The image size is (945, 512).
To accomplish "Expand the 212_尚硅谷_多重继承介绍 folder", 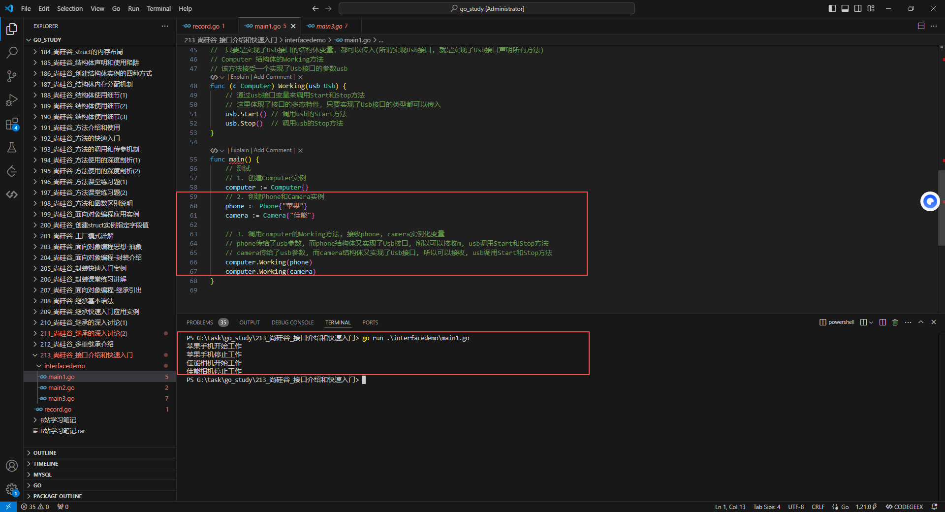I will 100,344.
